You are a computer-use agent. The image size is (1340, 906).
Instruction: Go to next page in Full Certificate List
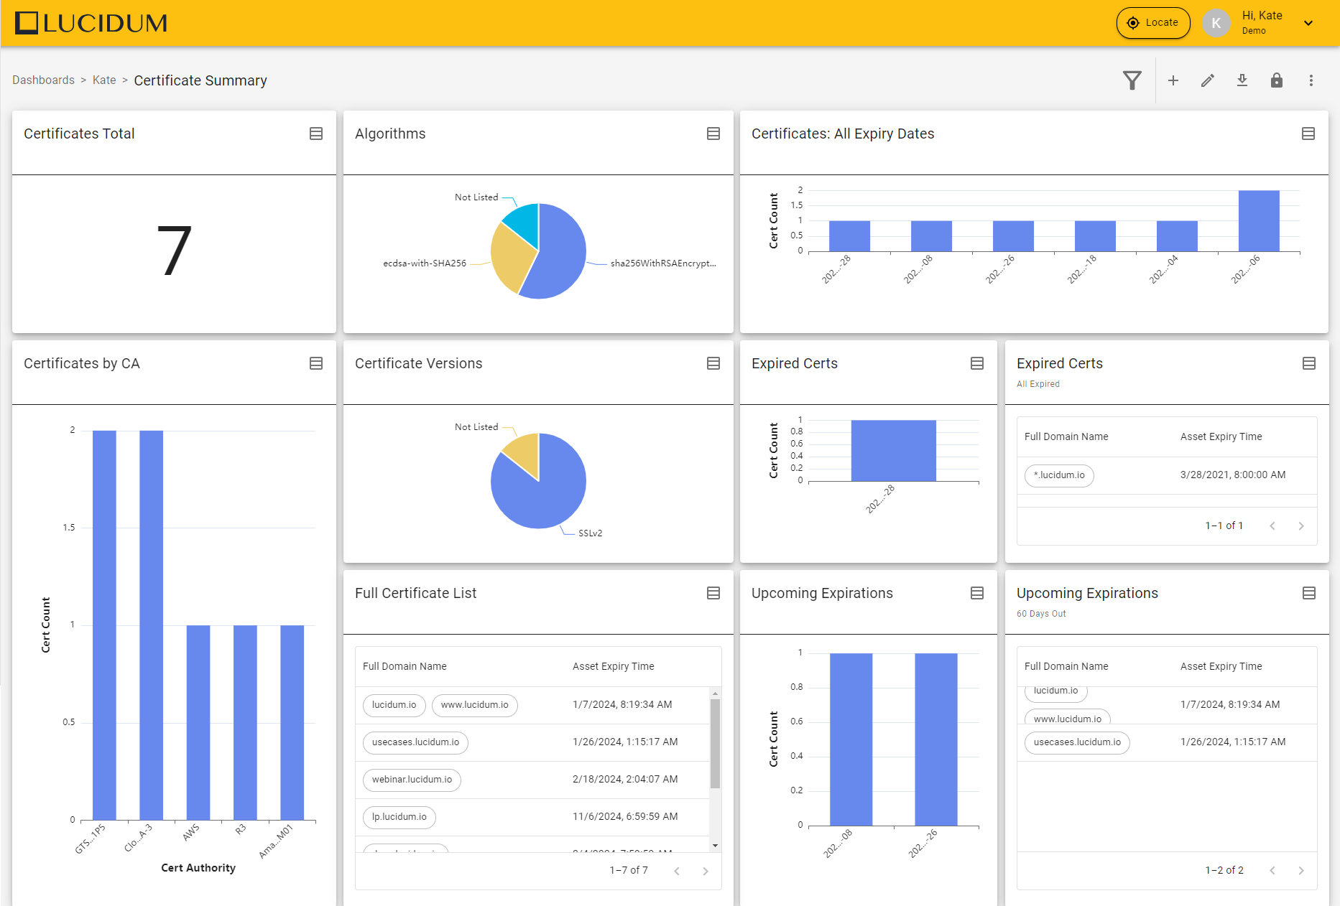[x=706, y=871]
